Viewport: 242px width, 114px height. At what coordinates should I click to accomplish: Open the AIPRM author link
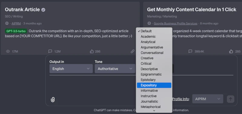[x=16, y=24]
